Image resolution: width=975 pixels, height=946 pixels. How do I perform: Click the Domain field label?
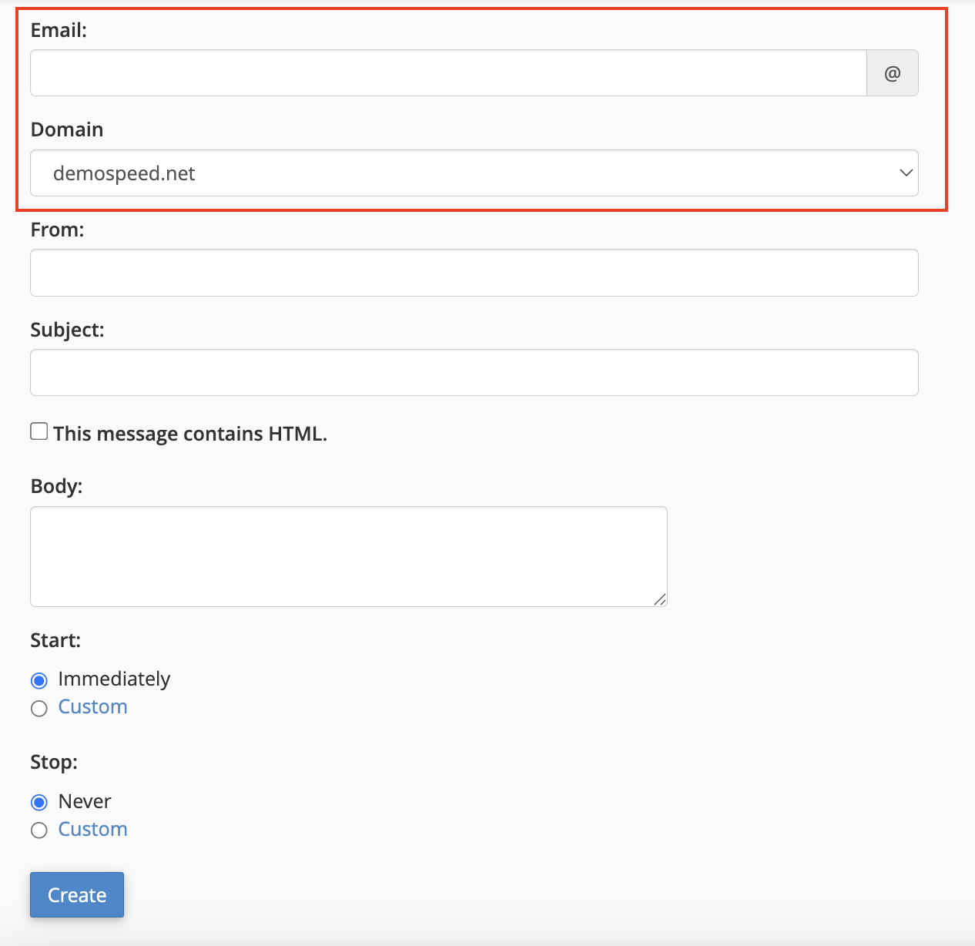[67, 129]
